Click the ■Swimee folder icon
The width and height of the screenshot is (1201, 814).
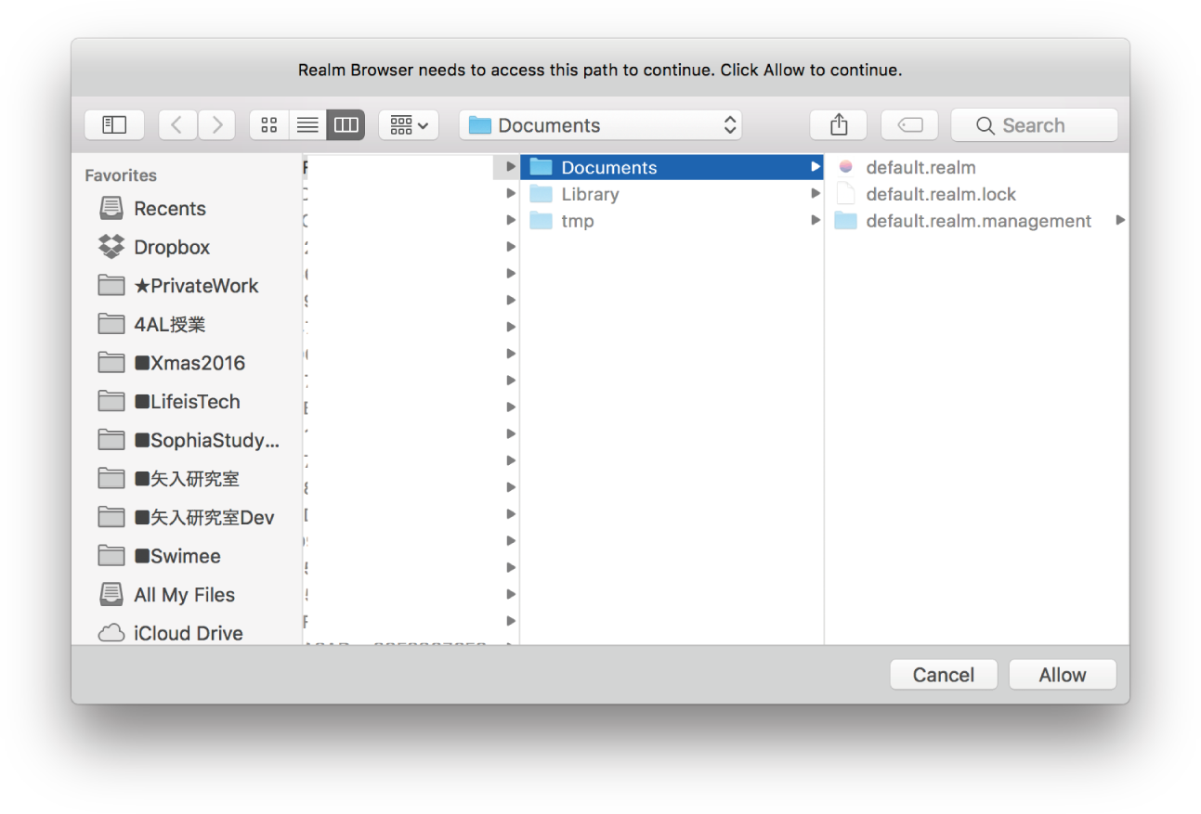pos(111,556)
